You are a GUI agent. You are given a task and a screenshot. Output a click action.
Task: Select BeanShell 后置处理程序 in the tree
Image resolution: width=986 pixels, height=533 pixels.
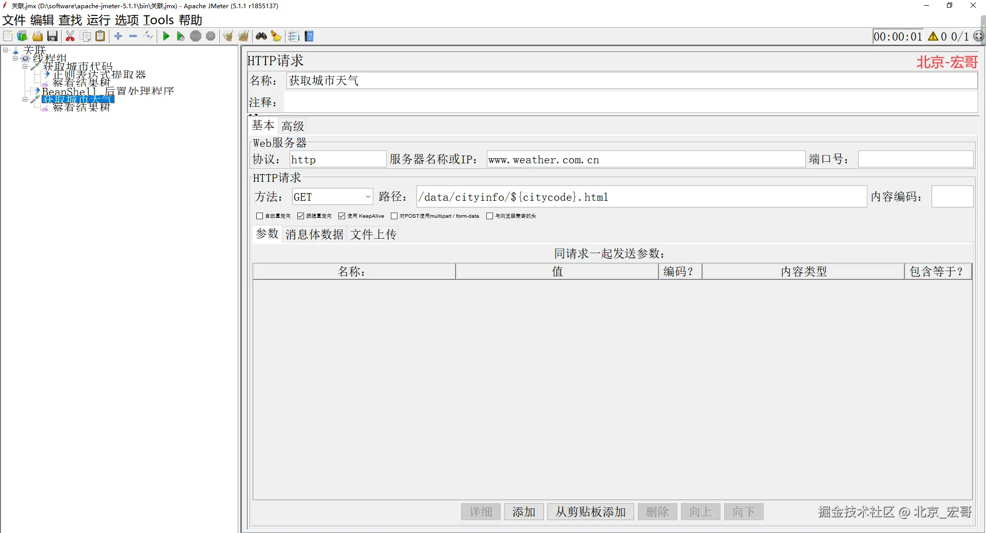(x=108, y=91)
